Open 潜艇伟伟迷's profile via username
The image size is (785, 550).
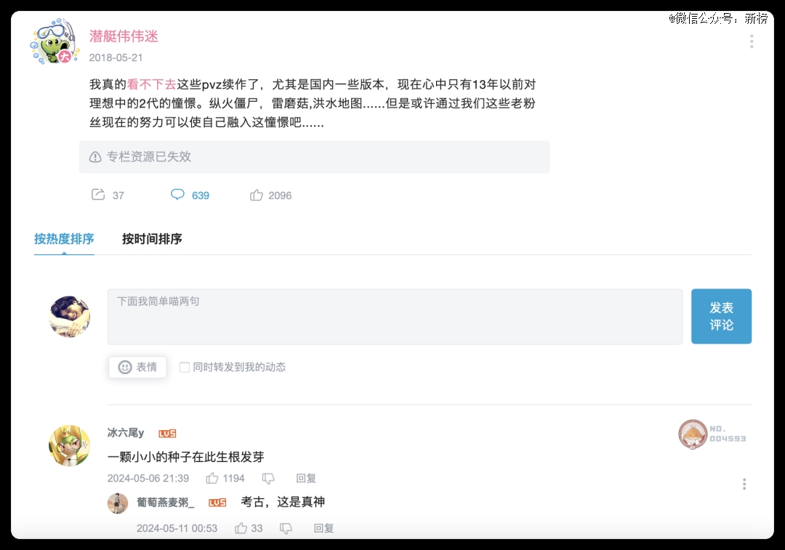[124, 36]
